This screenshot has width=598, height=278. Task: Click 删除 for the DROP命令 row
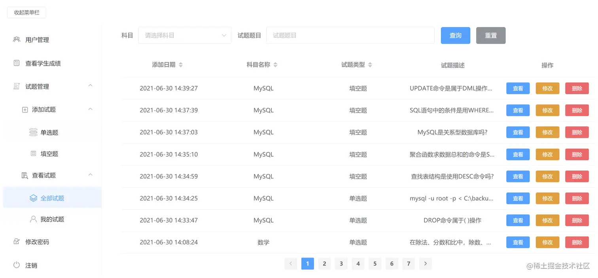pyautogui.click(x=577, y=220)
